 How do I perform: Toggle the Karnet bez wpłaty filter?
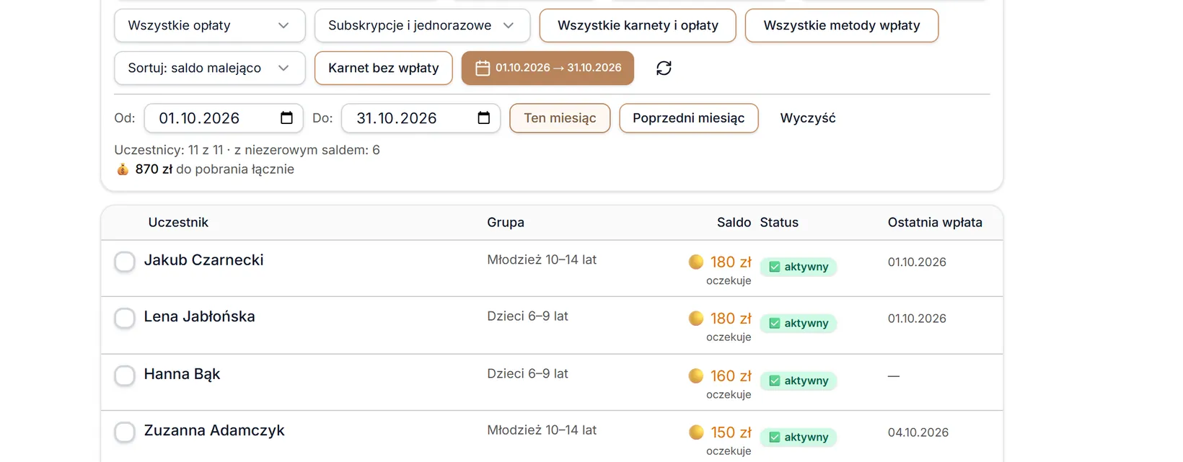tap(384, 68)
